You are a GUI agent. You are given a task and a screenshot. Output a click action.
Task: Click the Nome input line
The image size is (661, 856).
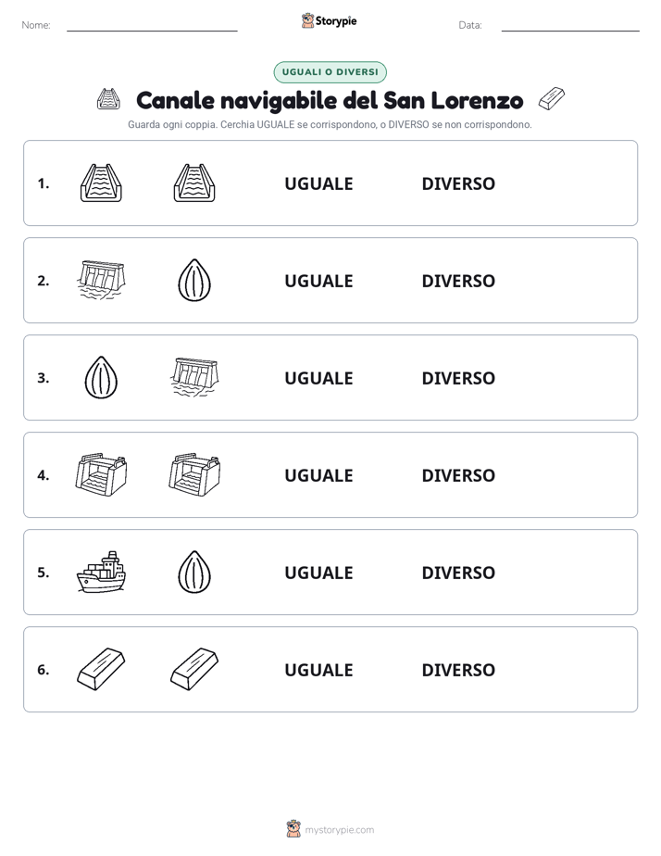(x=152, y=26)
